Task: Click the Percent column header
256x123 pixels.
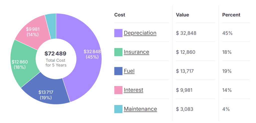Action: [x=231, y=15]
